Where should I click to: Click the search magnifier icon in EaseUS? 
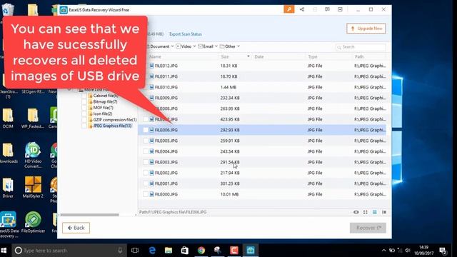click(x=339, y=47)
